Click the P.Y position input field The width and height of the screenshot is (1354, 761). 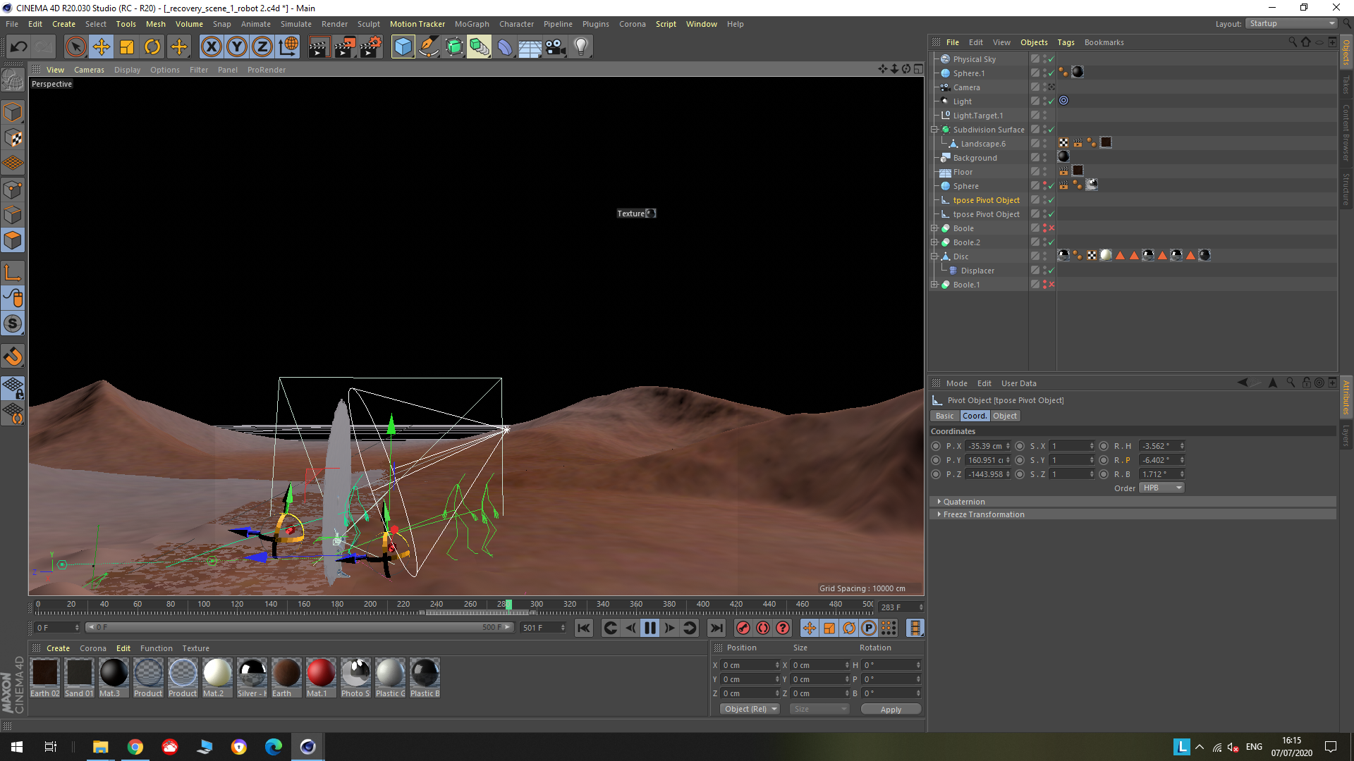coord(985,460)
